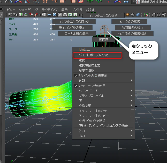Image resolution: width=167 pixels, height=163 pixels.
Task: Toggle X-Ray Active Components icon
Action: click(x=159, y=15)
